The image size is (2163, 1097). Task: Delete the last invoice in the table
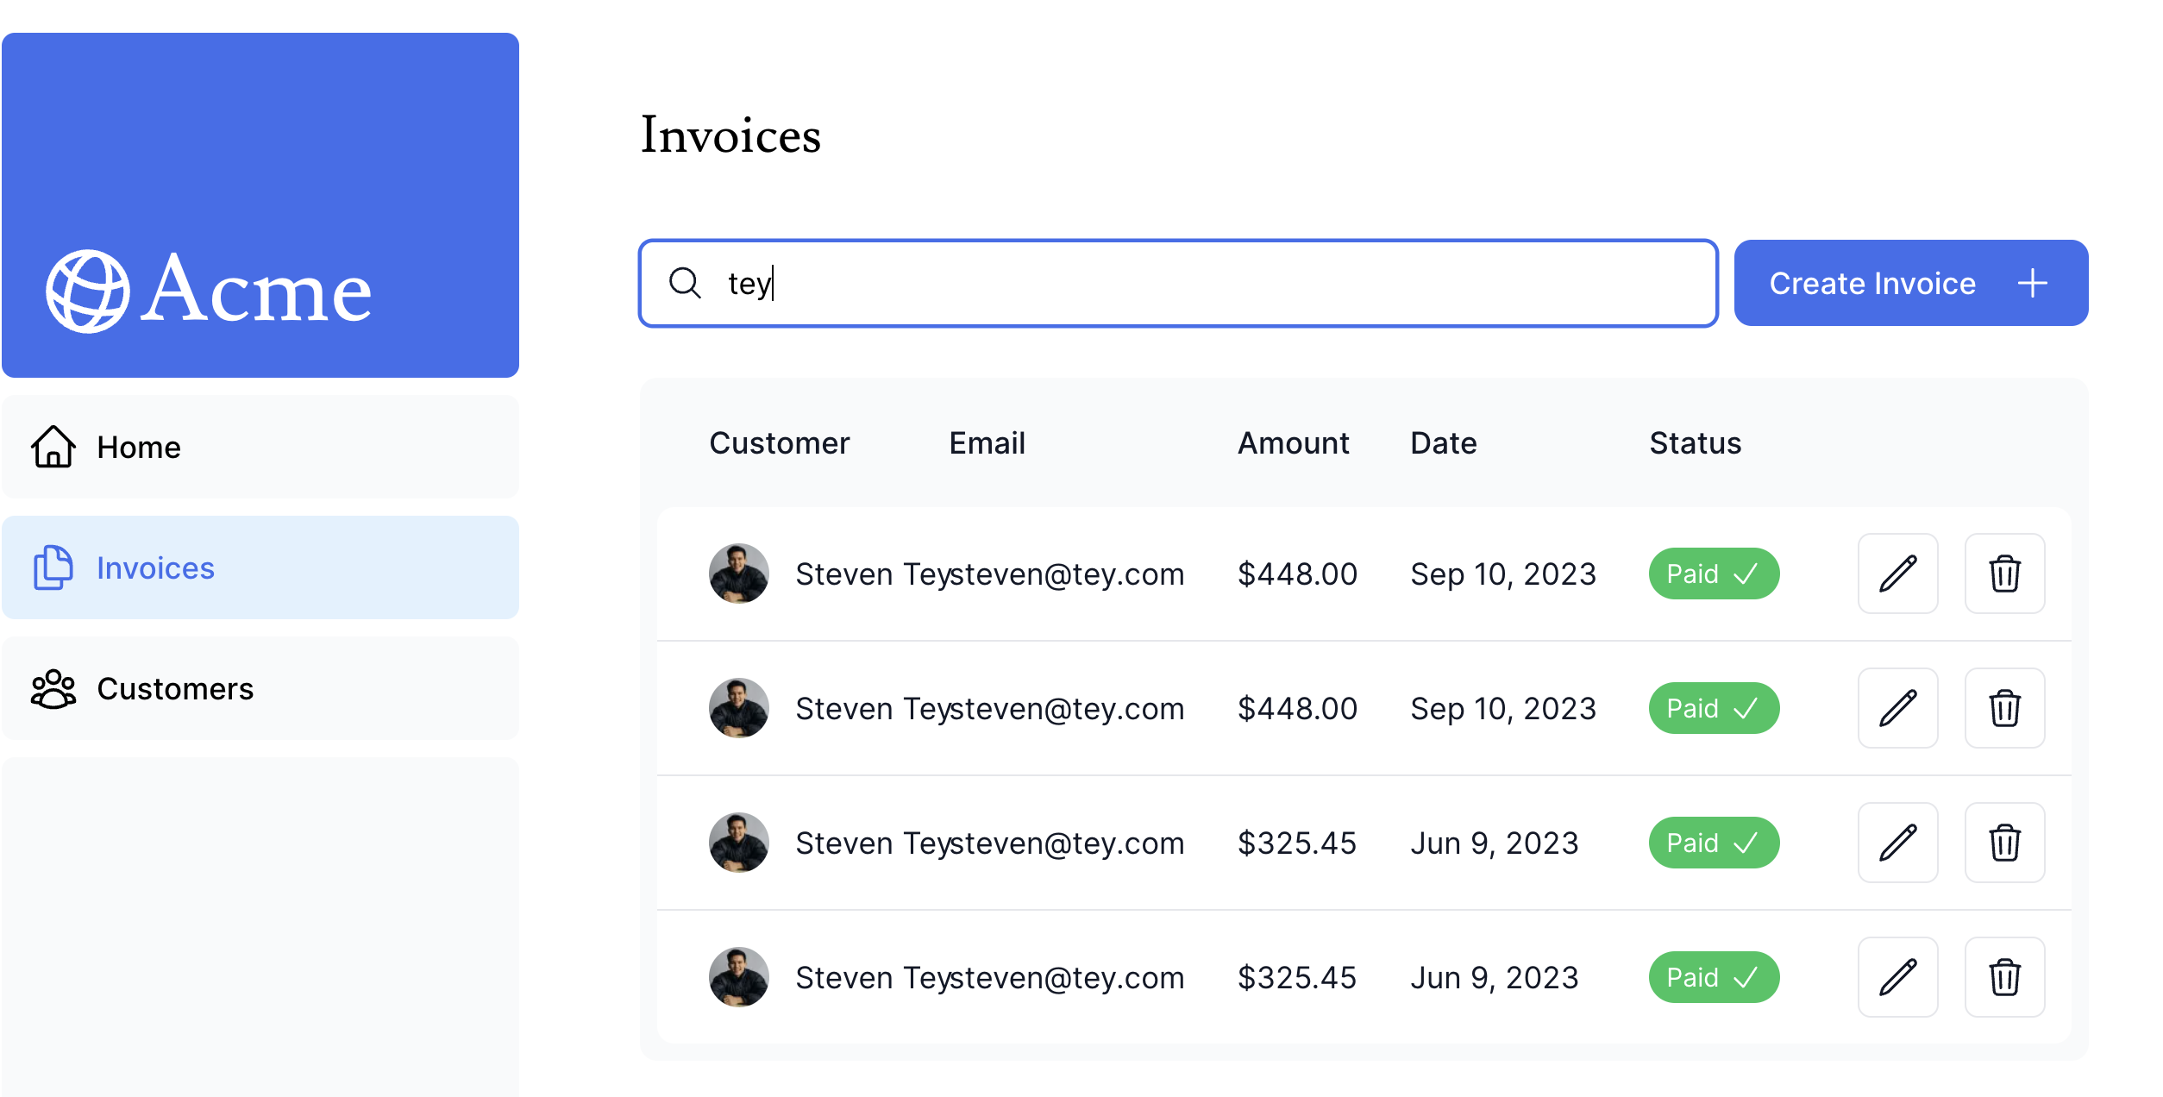point(2004,977)
